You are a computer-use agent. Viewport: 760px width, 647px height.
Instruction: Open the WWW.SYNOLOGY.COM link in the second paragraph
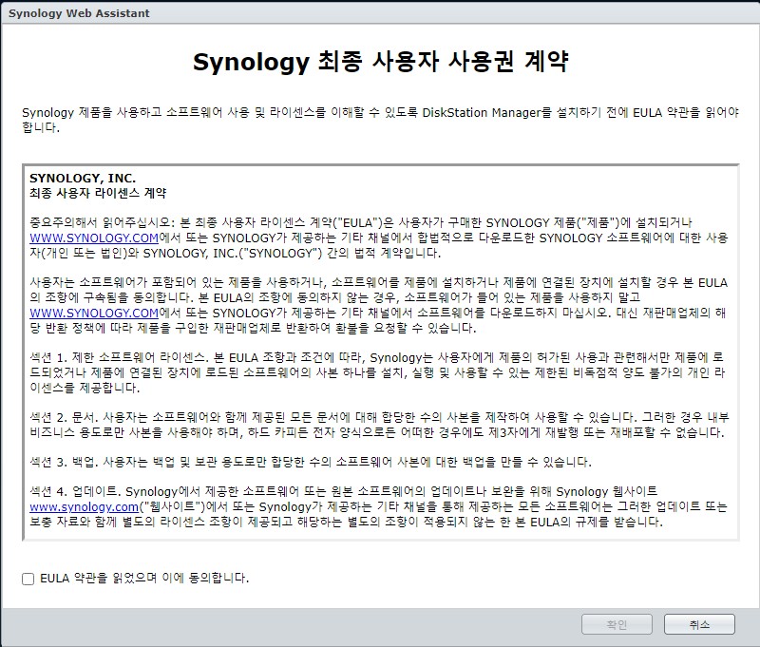(x=94, y=314)
